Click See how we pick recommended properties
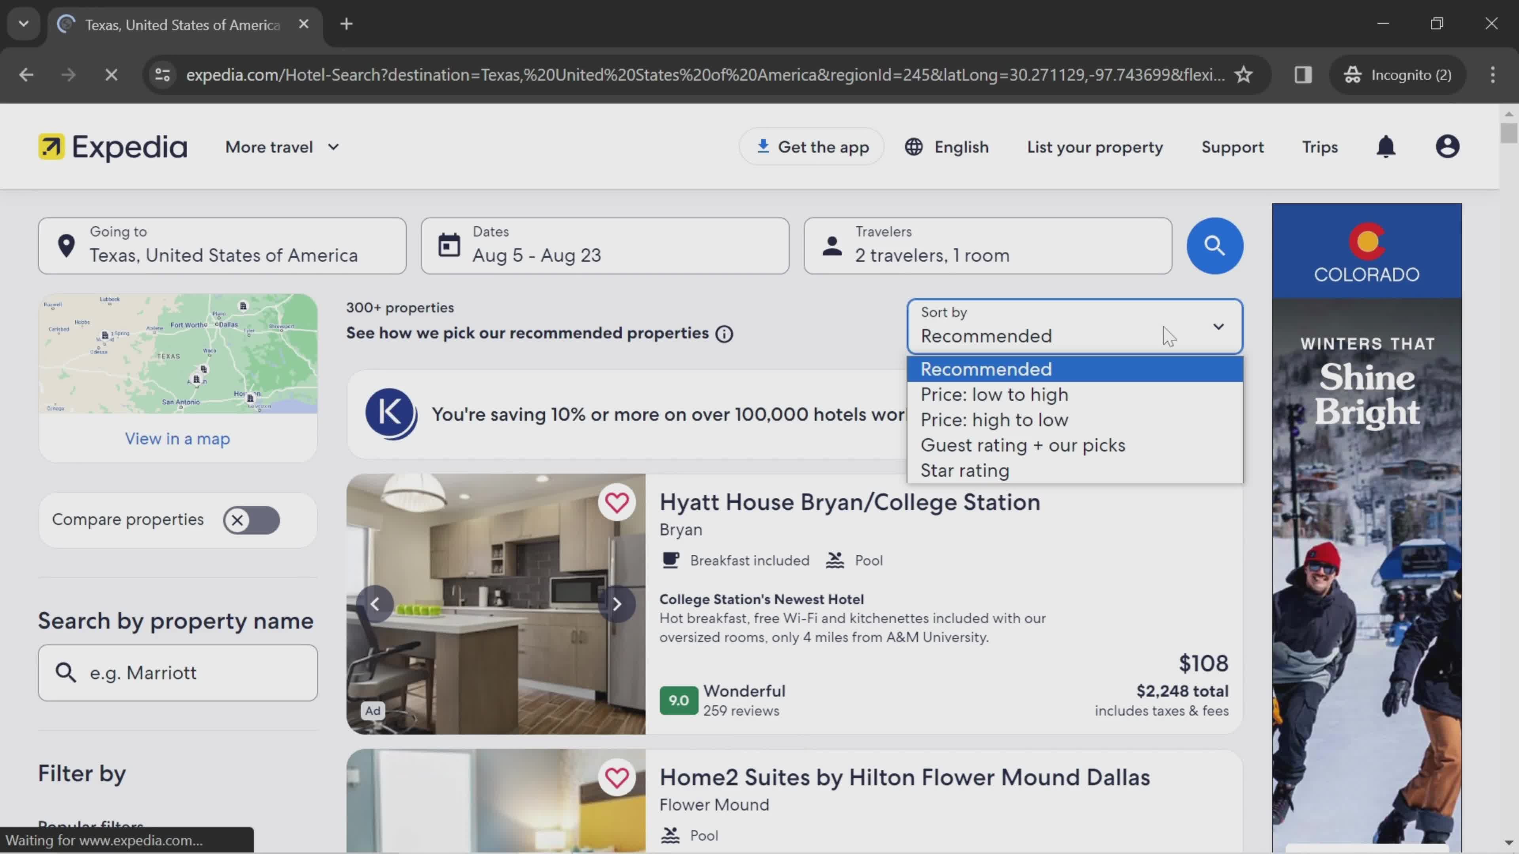The height and width of the screenshot is (854, 1519). pos(527,333)
